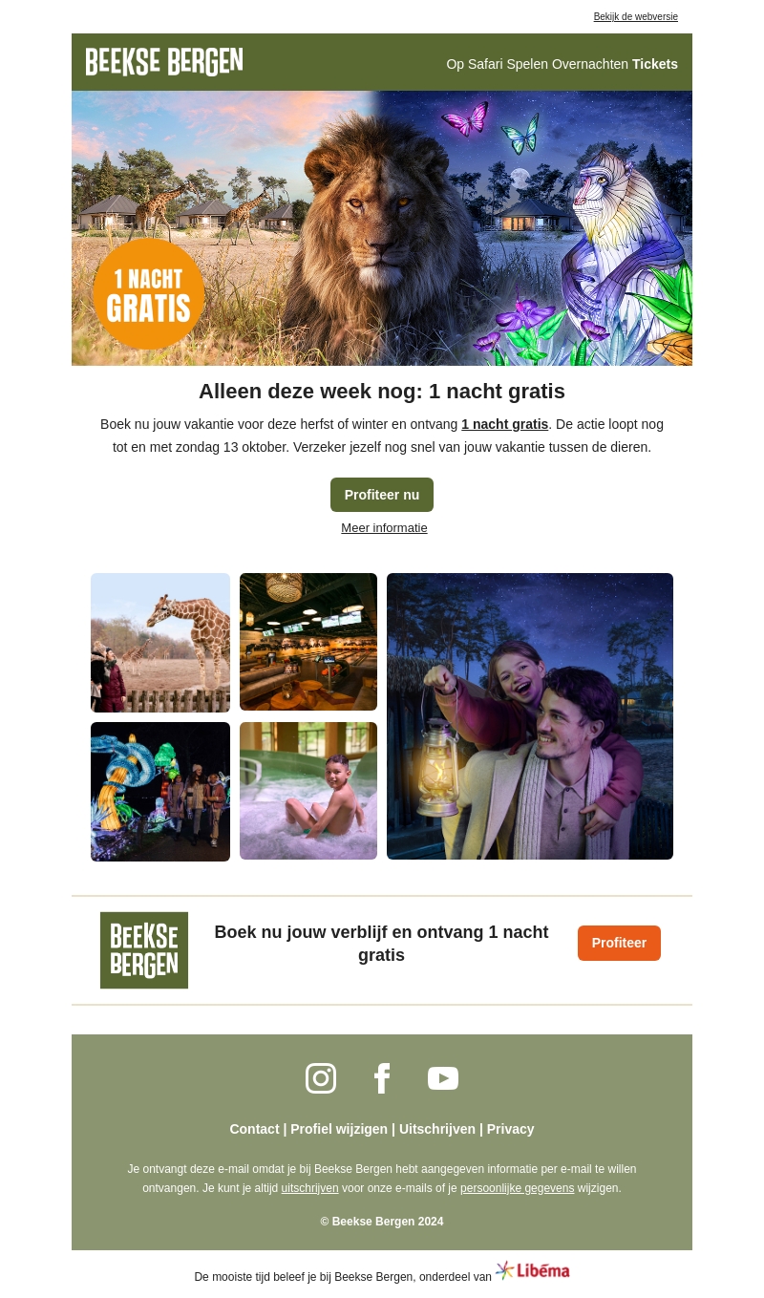Viewport: 764px width, 1298px height.
Task: Select Overnachten in the header
Action: 590,64
